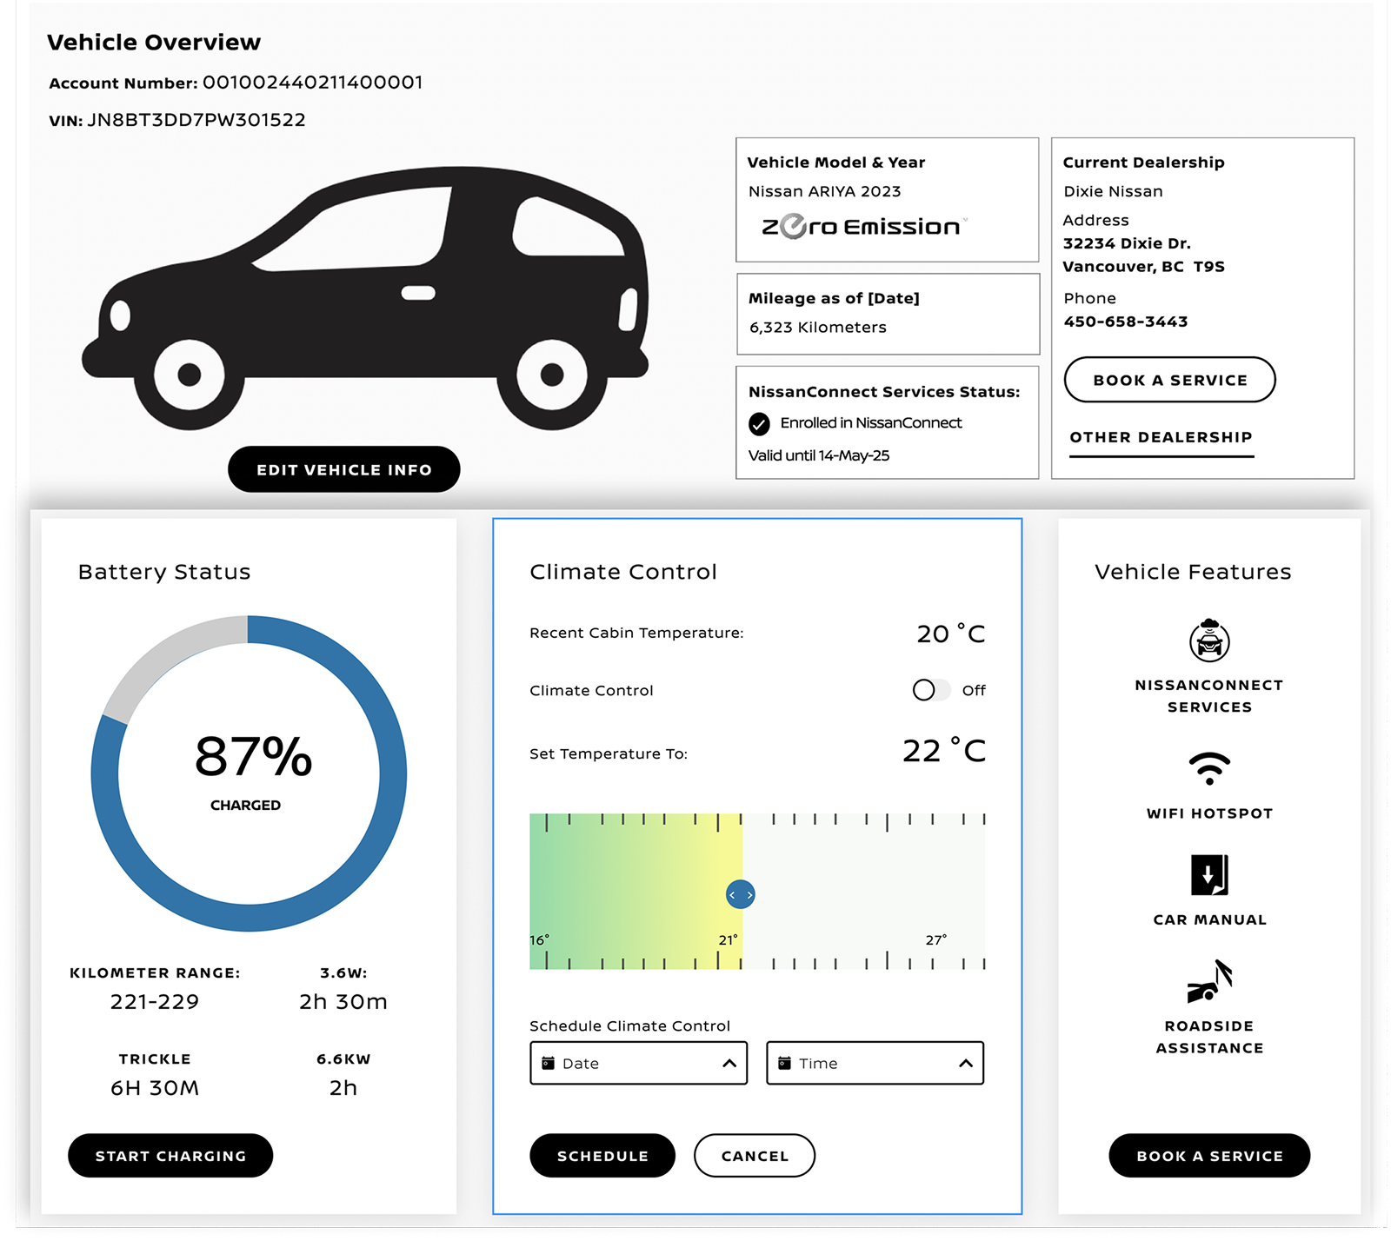The height and width of the screenshot is (1241, 1391).
Task: Click the calendar icon in the Date field
Action: click(548, 1062)
